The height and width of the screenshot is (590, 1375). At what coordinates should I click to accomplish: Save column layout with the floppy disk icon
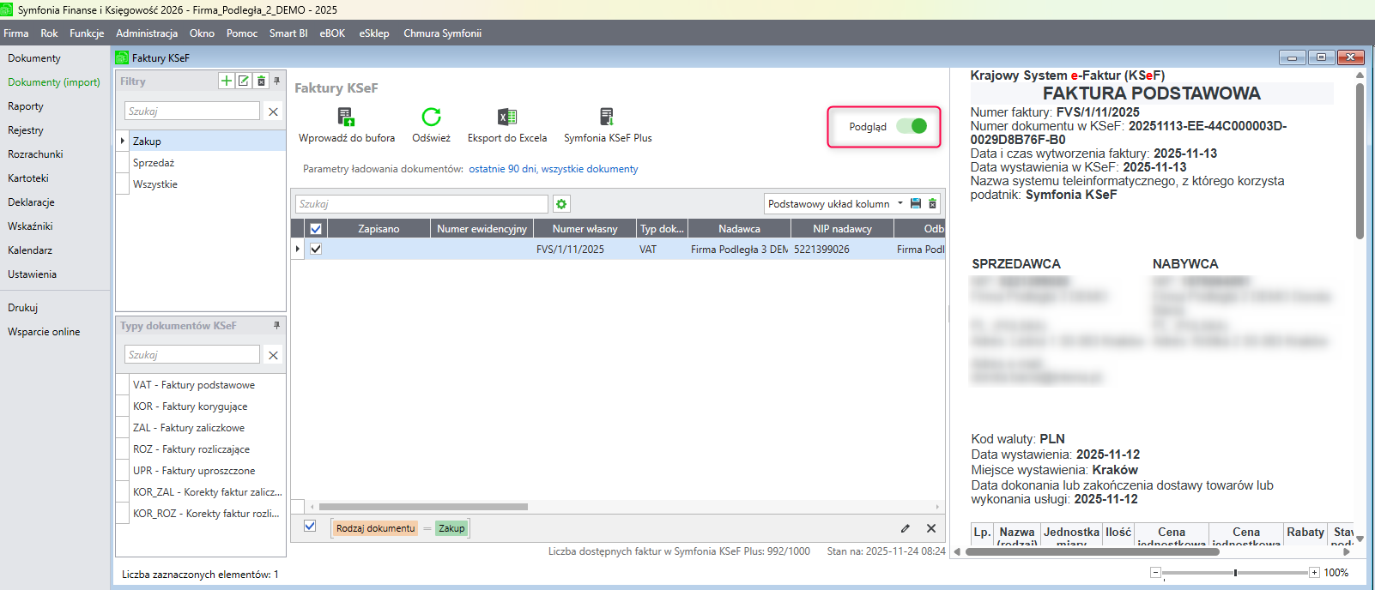point(916,204)
